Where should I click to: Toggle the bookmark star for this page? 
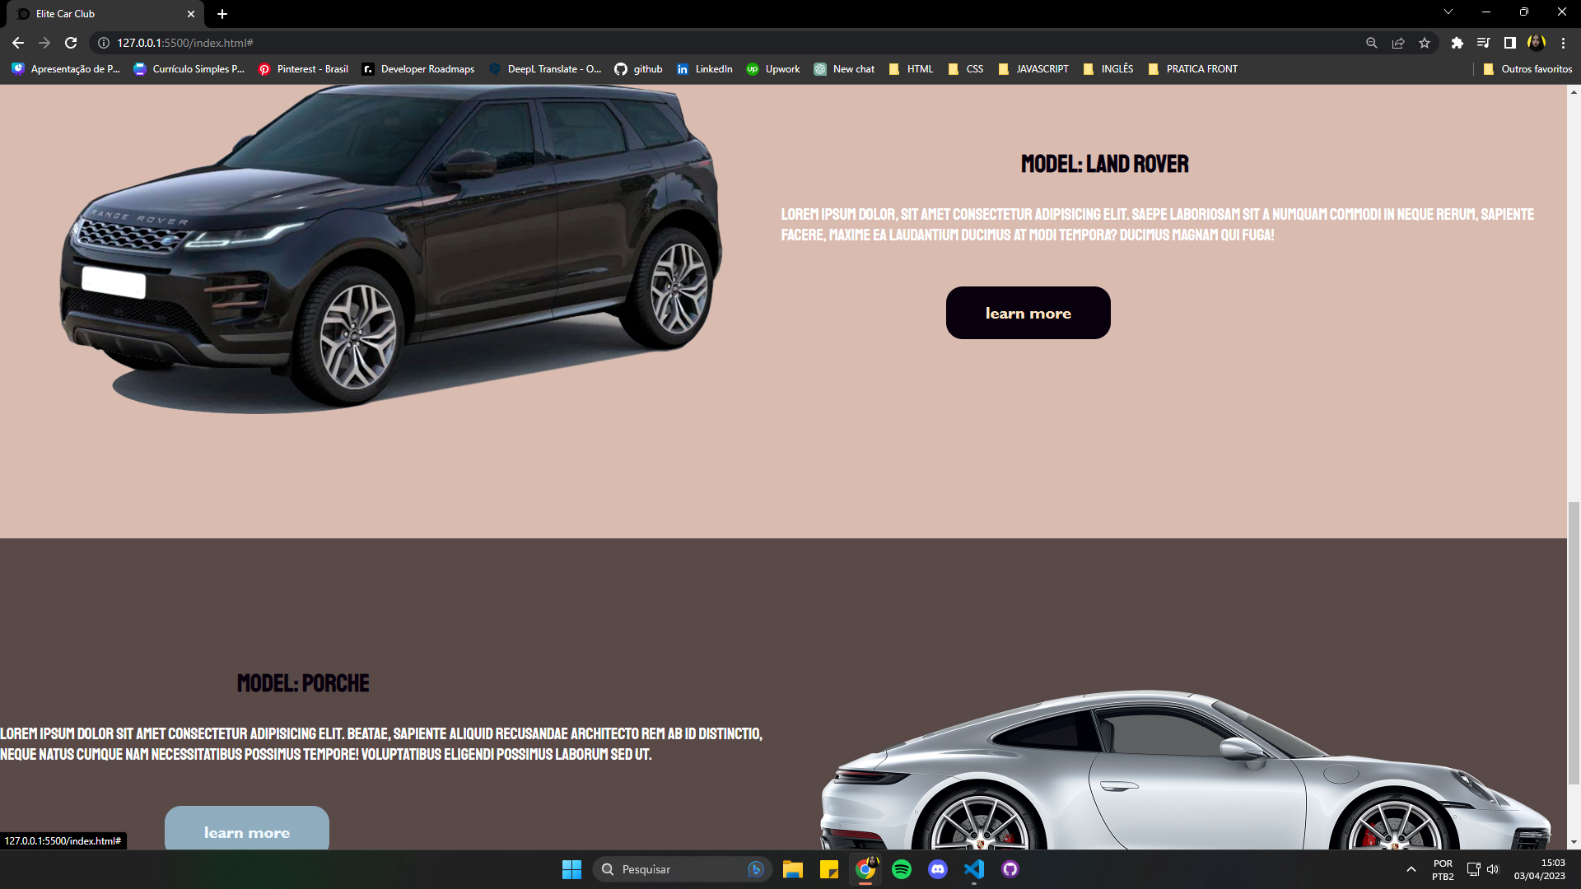1424,43
